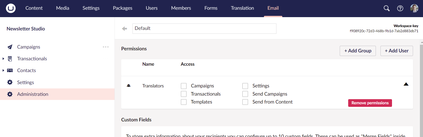Screen dimensions: 423x137
Task: Open the Translation section
Action: 242,8
